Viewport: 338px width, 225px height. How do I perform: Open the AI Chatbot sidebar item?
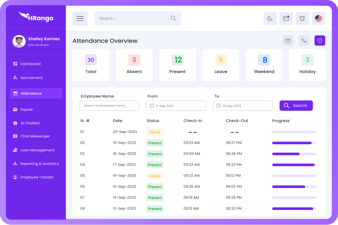[30, 123]
